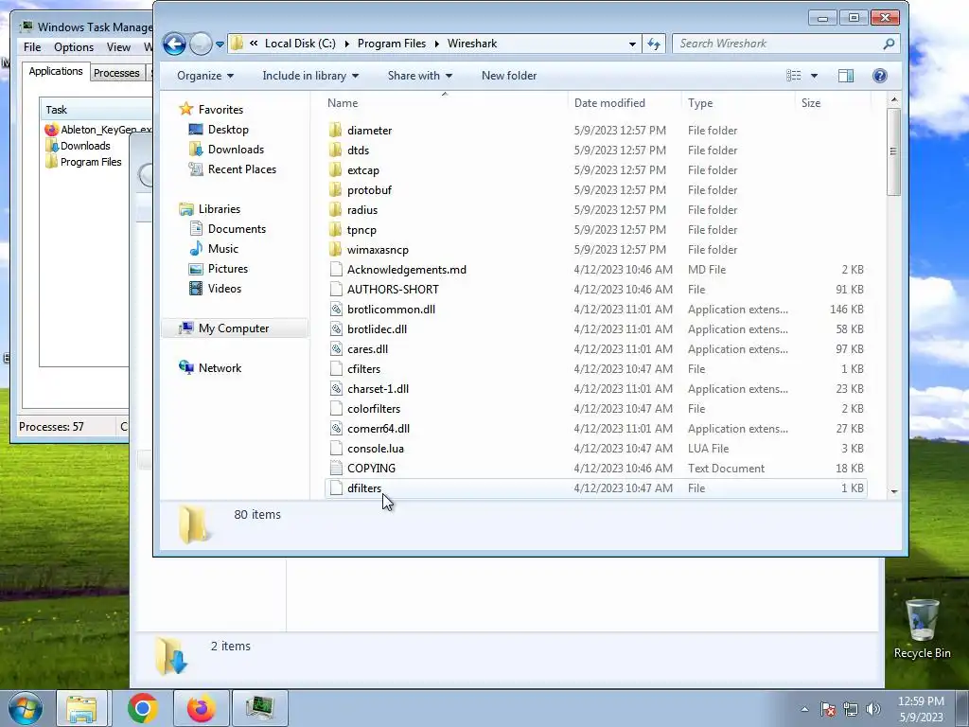Screen dimensions: 969x727
Task: Select the cfilters file
Action: coord(363,369)
